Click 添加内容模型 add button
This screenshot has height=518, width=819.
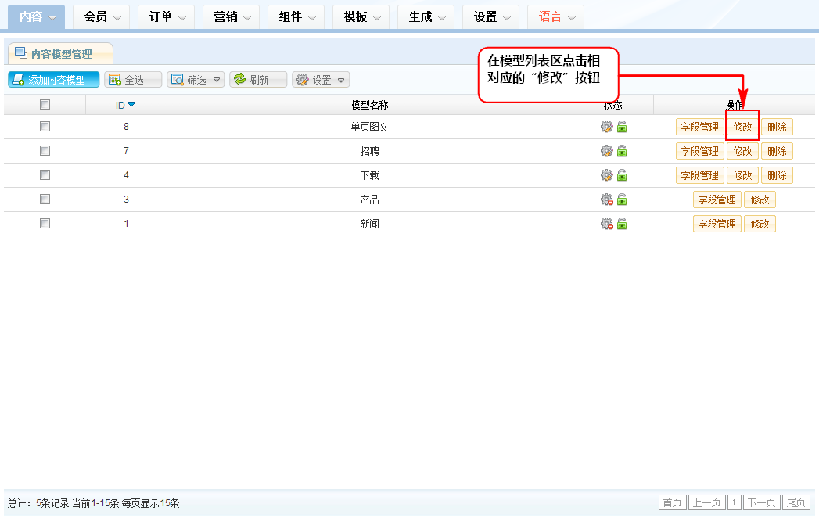coord(54,80)
